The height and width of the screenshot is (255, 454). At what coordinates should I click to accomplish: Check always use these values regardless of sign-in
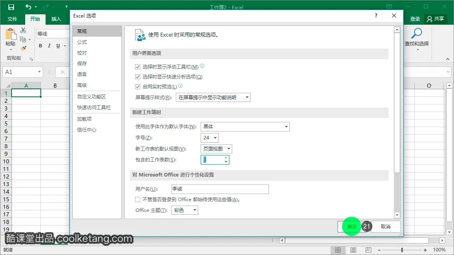[x=138, y=199]
